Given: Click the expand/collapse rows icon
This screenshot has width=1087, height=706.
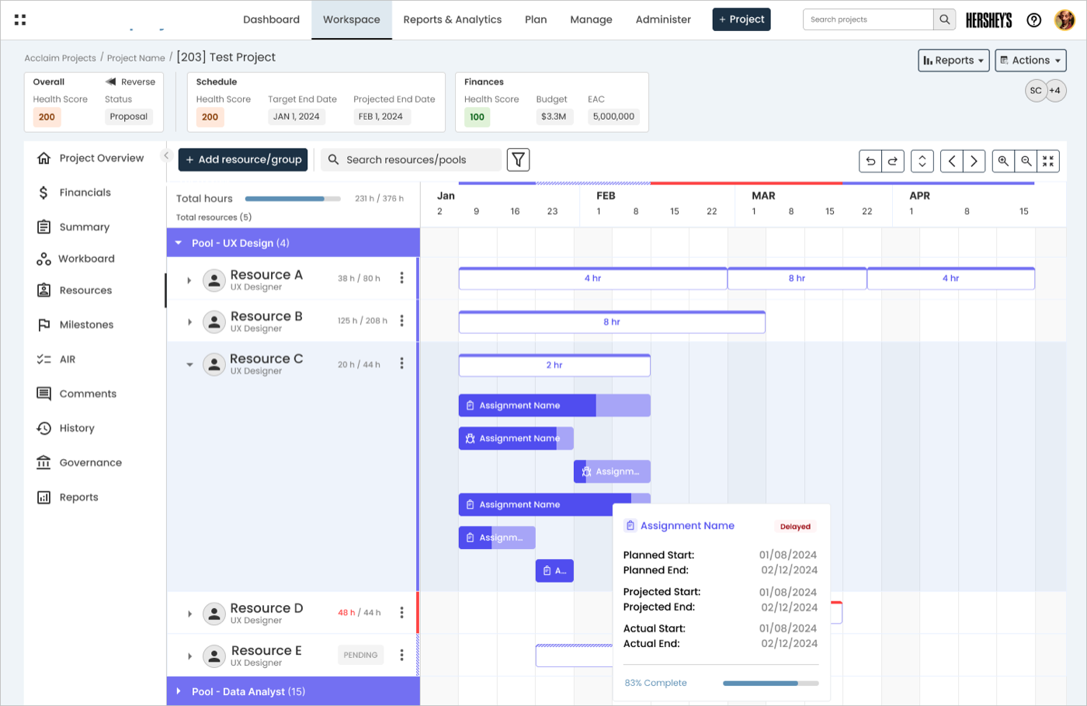Looking at the screenshot, I should pyautogui.click(x=922, y=161).
